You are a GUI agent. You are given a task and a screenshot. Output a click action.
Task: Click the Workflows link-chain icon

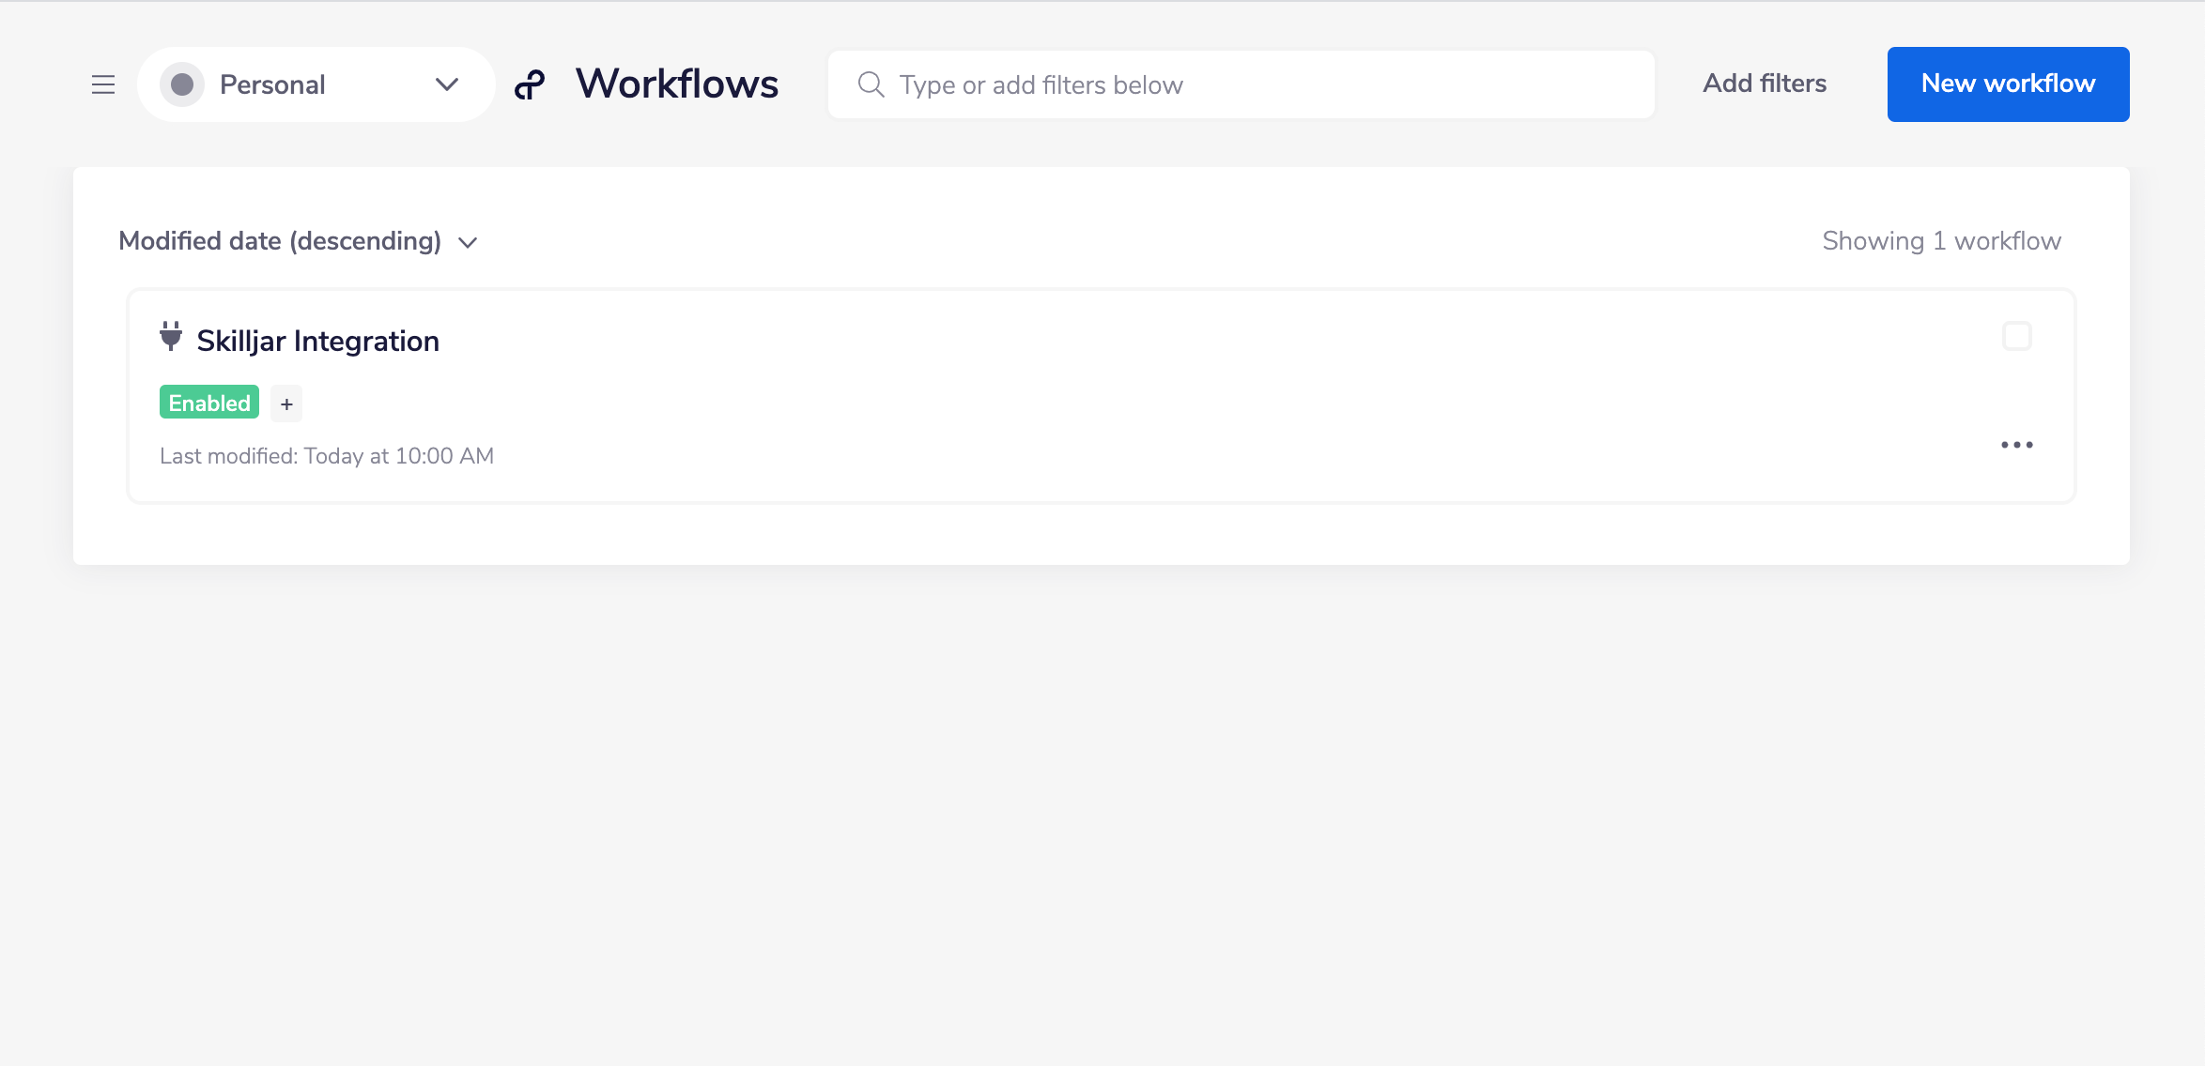tap(530, 85)
